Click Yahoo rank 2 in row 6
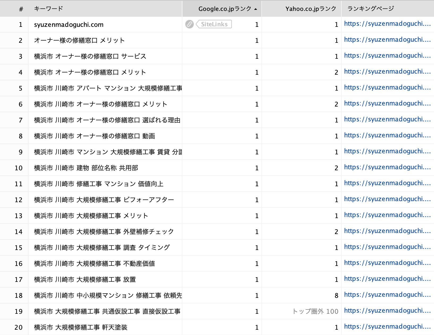The width and height of the screenshot is (434, 335). (x=336, y=104)
